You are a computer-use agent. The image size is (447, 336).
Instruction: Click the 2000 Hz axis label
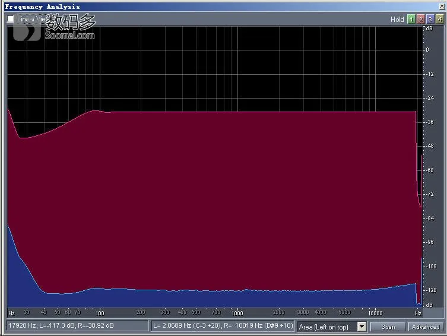click(279, 312)
